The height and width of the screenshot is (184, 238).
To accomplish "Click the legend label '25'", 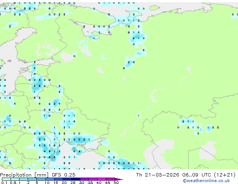I will [x=73, y=182].
